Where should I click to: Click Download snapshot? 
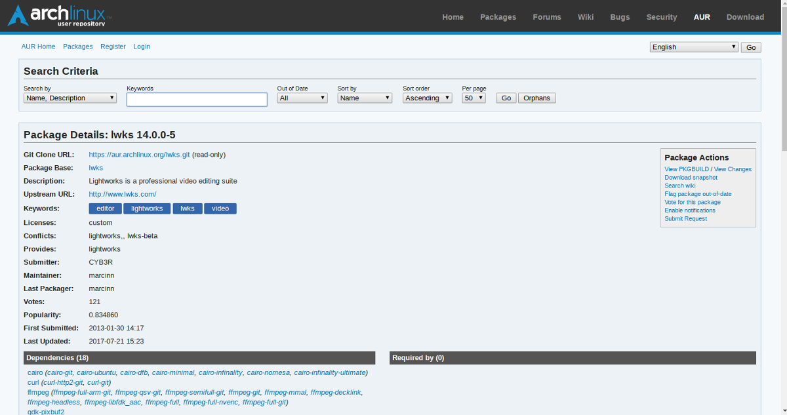pos(691,178)
